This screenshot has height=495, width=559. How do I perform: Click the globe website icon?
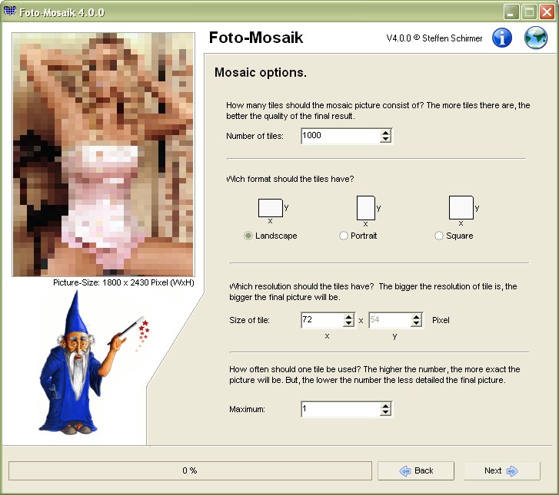pos(536,38)
